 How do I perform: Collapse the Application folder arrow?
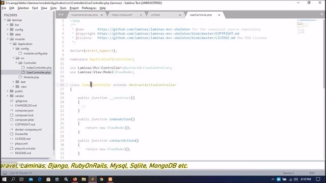pos(11,44)
